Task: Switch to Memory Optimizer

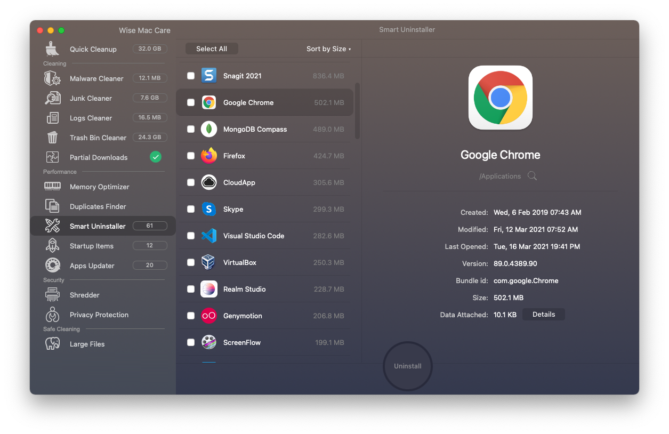Action: [103, 187]
